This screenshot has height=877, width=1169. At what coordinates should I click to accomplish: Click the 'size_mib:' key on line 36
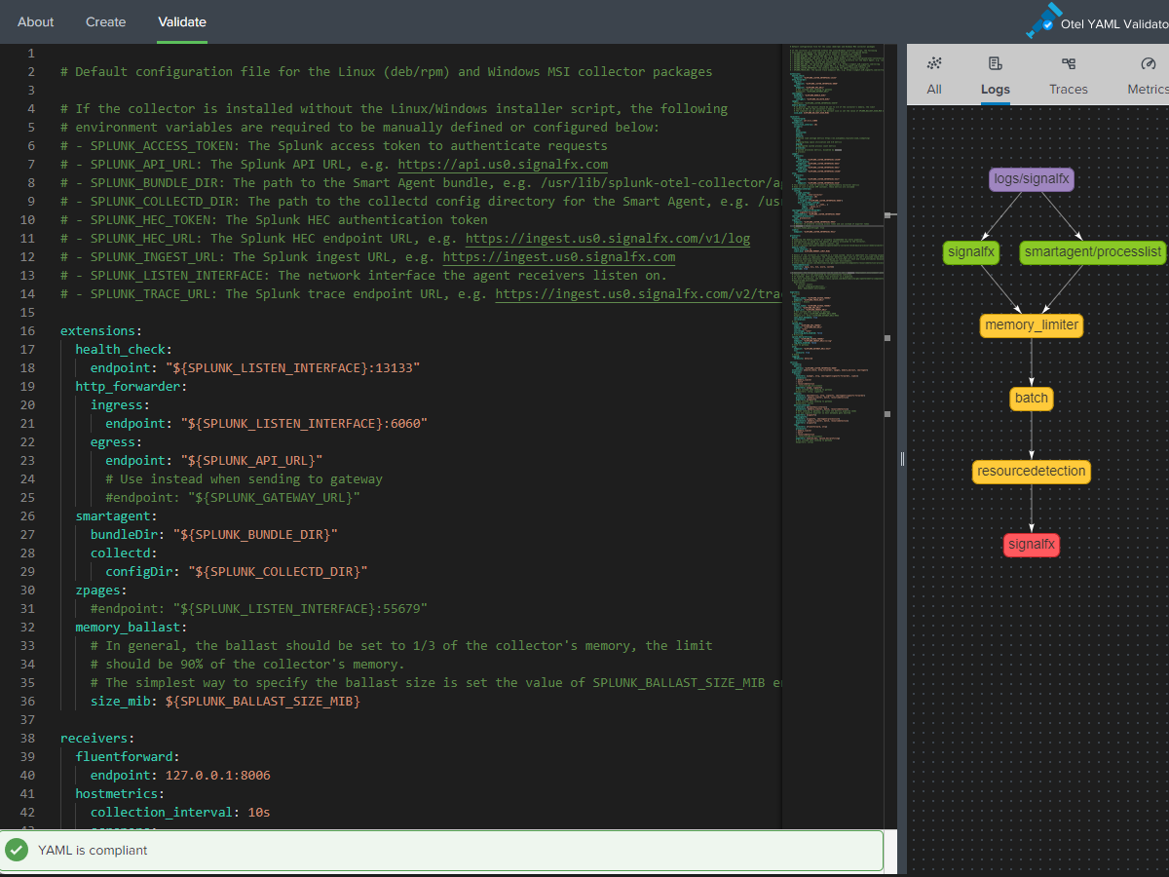click(x=125, y=702)
